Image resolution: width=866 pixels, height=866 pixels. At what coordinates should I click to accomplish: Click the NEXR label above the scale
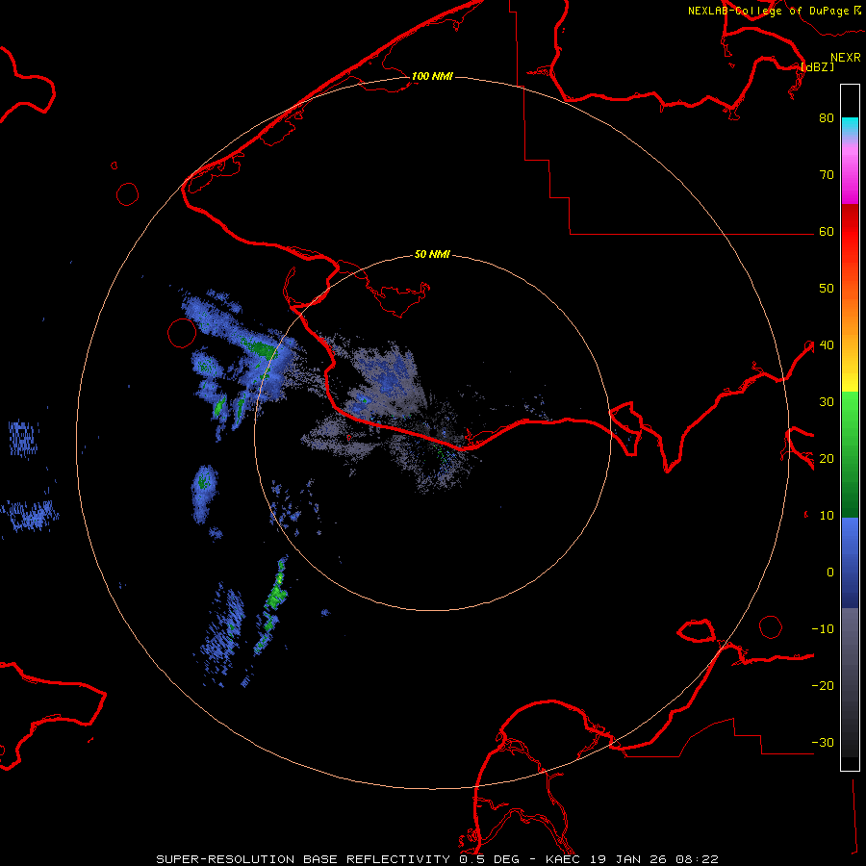(x=845, y=58)
